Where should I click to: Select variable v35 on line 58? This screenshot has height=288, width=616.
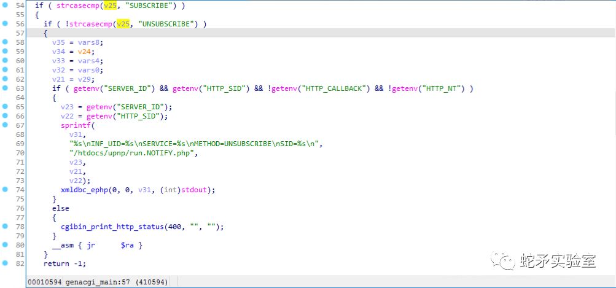click(58, 42)
